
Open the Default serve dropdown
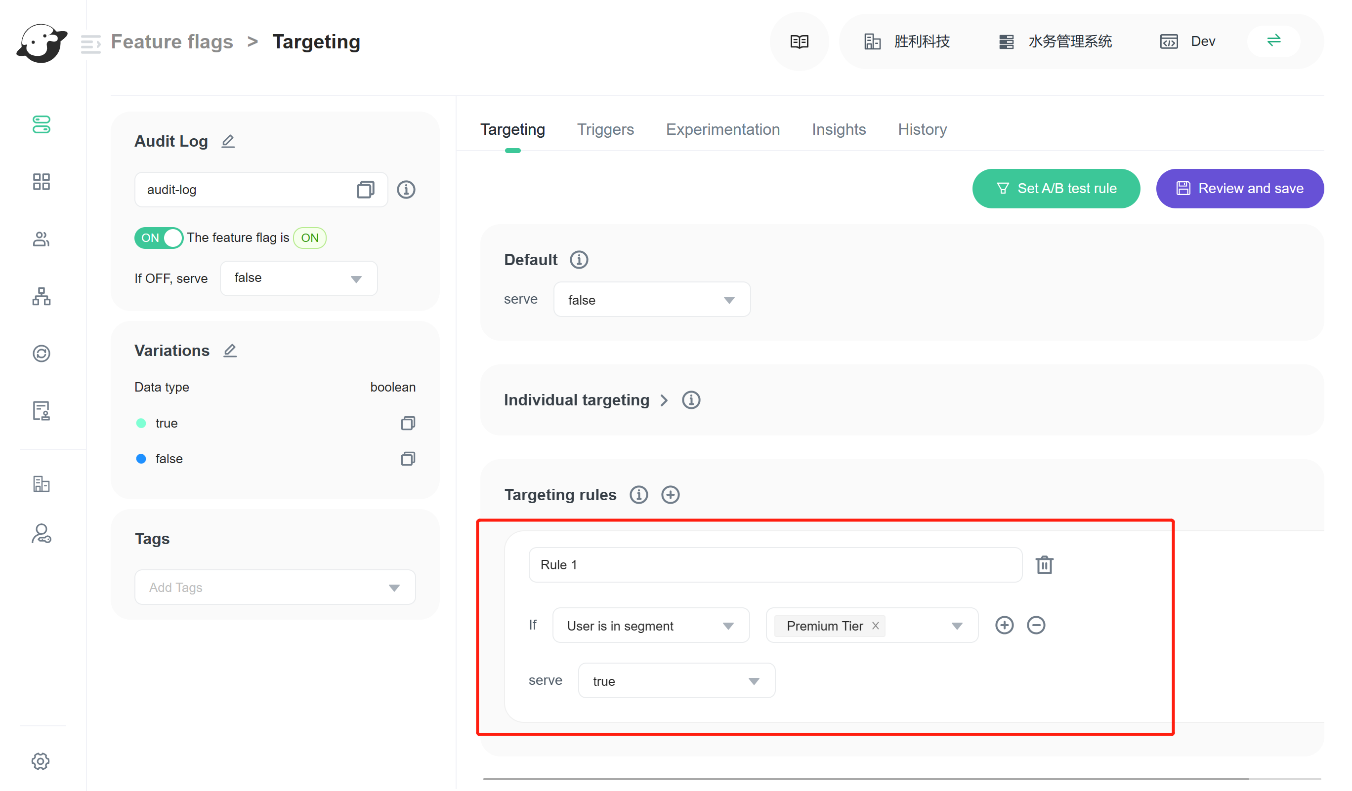coord(652,300)
